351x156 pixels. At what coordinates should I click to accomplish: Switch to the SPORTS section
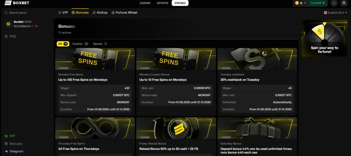[x=162, y=3]
